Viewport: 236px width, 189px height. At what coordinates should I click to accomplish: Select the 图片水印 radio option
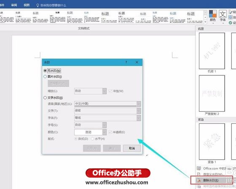45,77
